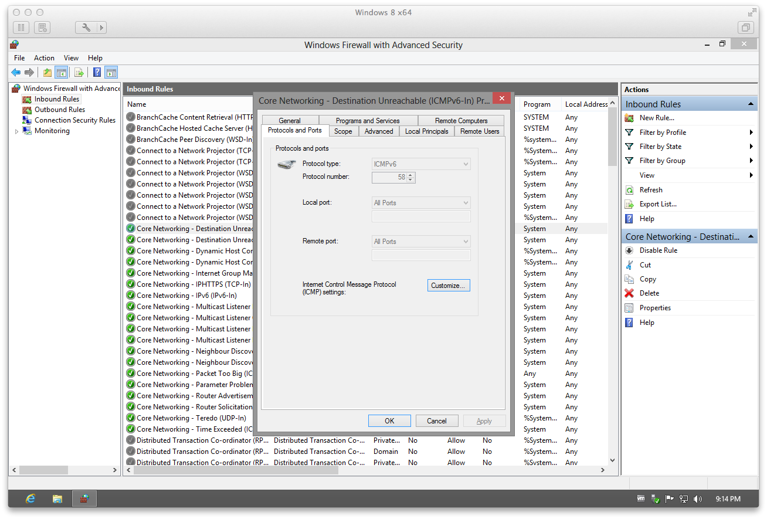Screen dimensions: 767x519
Task: Open the Filter by State submenu
Action: click(751, 147)
